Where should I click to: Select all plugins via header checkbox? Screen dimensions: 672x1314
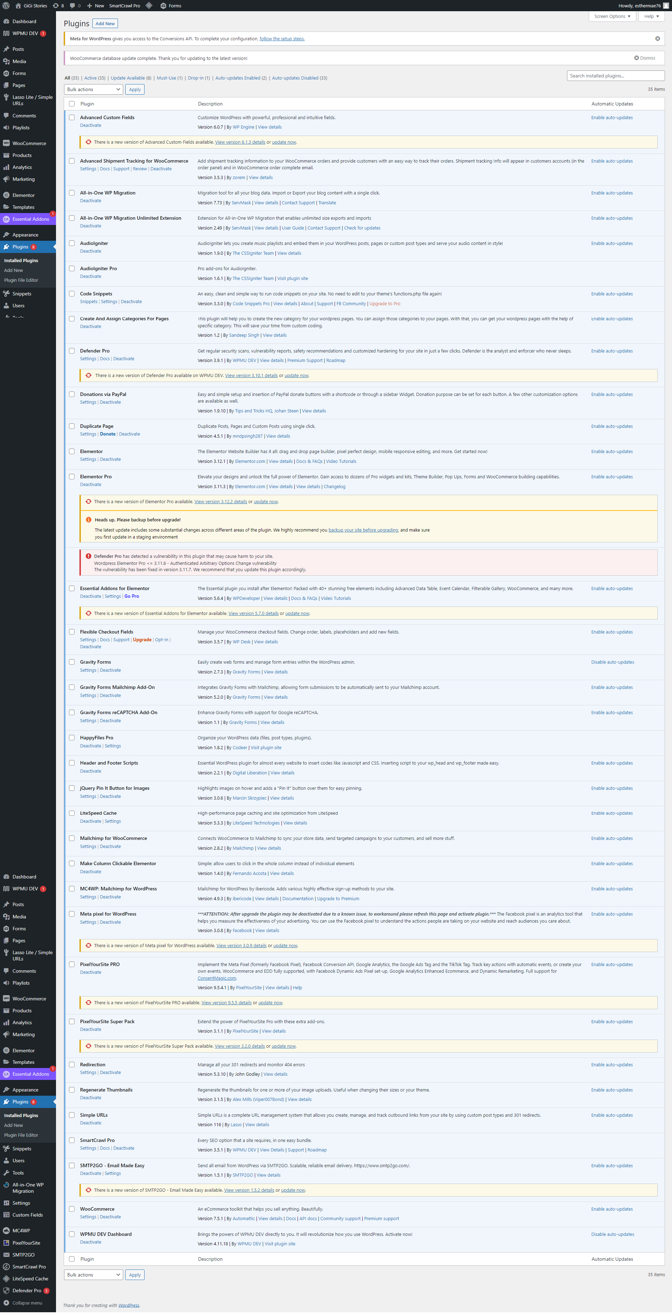tap(72, 104)
